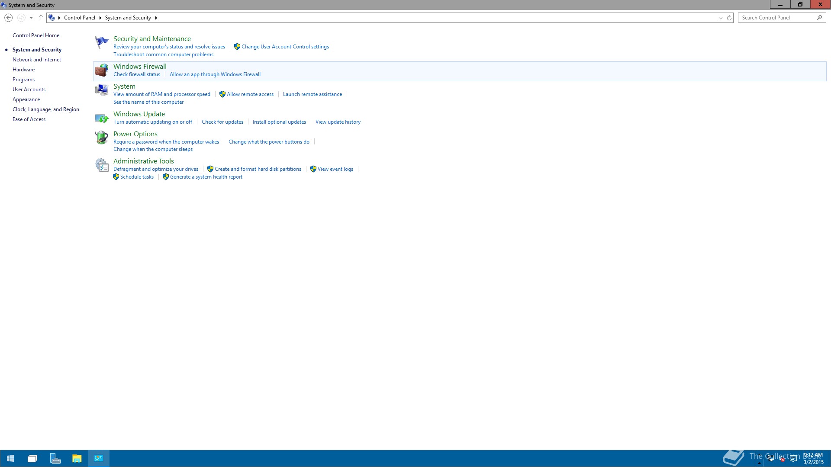This screenshot has height=467, width=831.
Task: Click System and Security breadcrumb segment
Action: coord(128,18)
